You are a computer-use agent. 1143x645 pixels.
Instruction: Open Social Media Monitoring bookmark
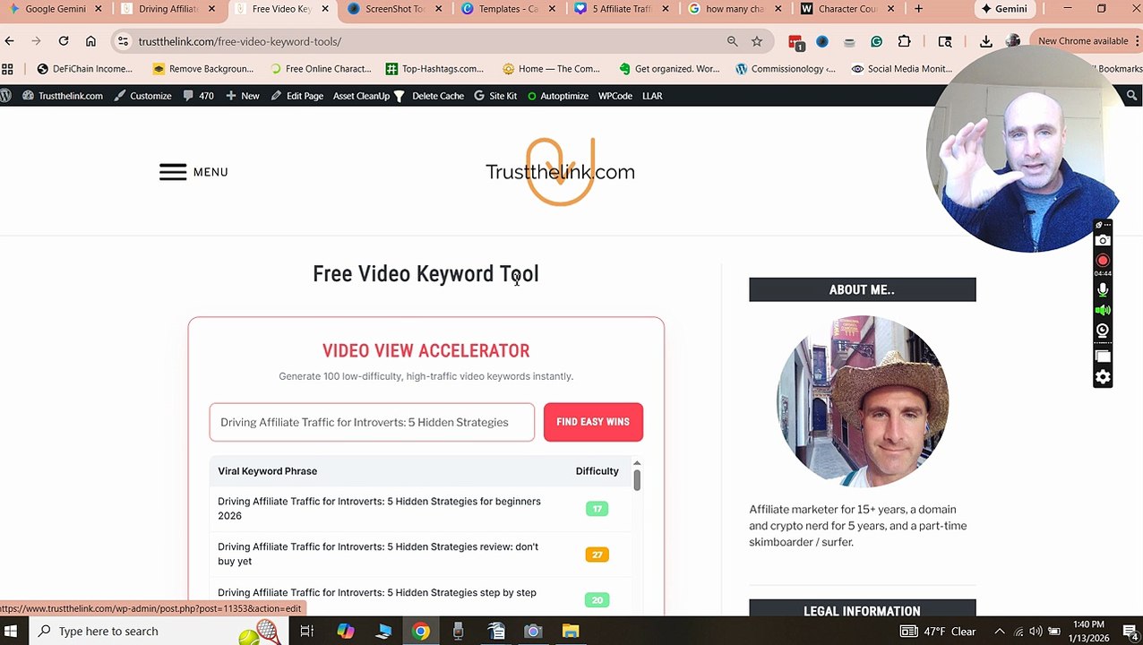(x=901, y=69)
